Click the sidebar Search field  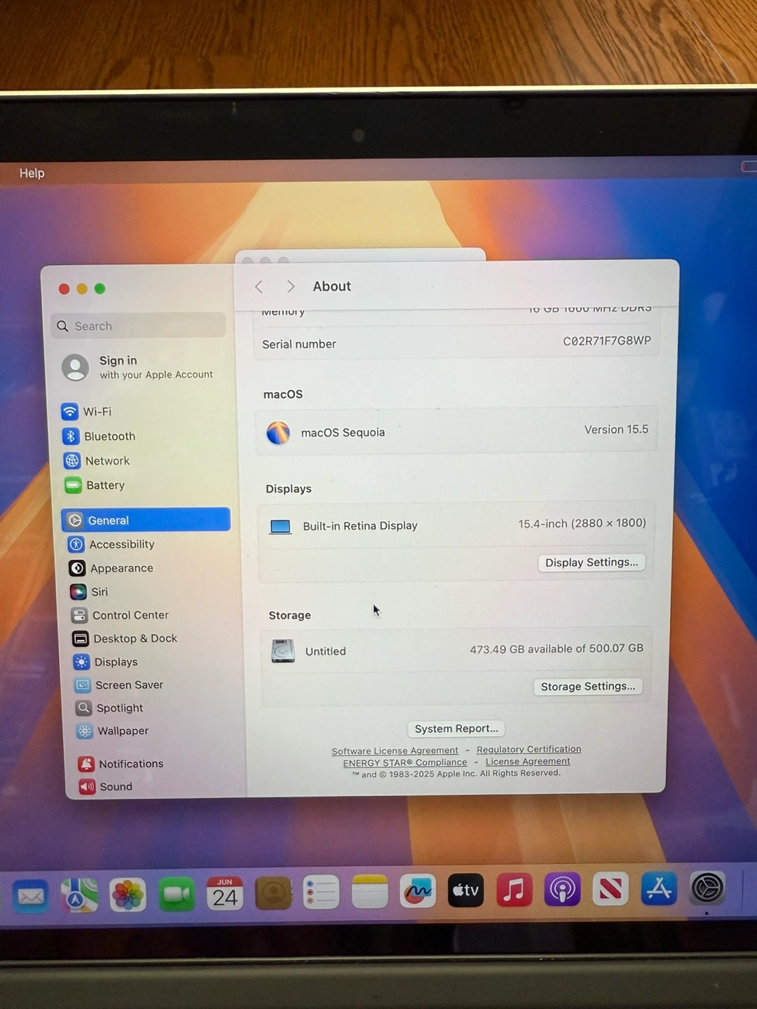[139, 326]
